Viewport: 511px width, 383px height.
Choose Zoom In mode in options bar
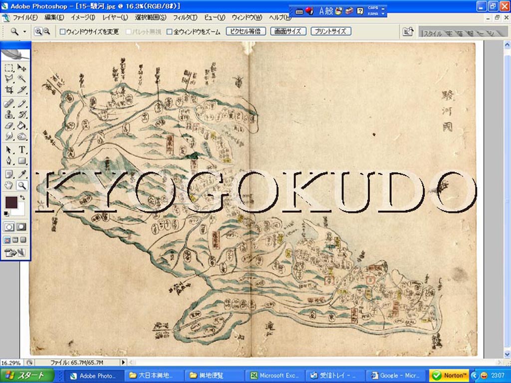click(x=38, y=31)
